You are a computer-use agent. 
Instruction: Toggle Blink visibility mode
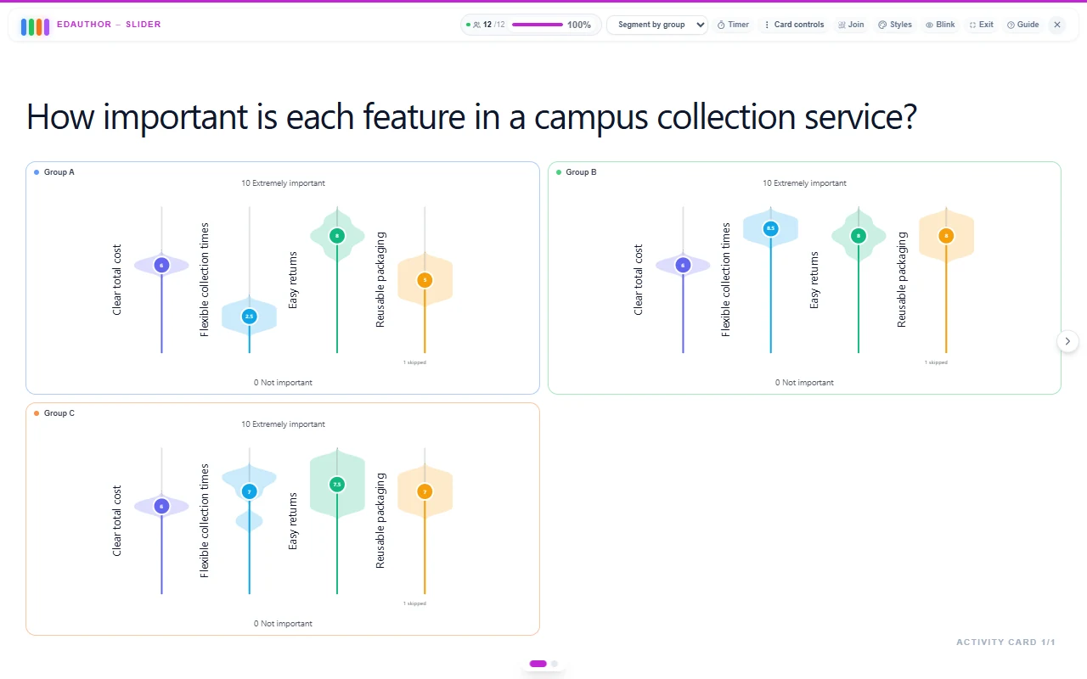pyautogui.click(x=940, y=25)
